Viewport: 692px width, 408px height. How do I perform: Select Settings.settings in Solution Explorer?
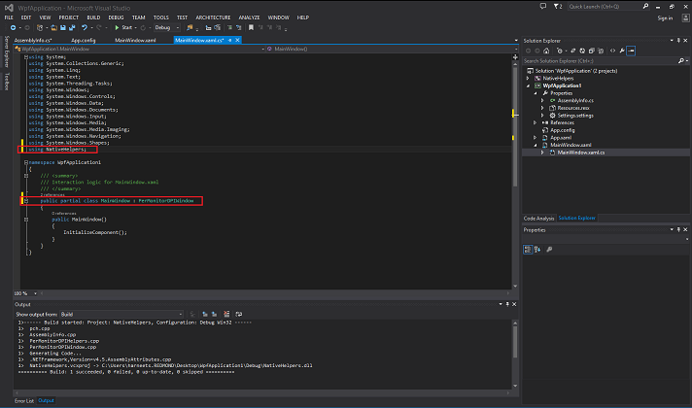click(575, 116)
